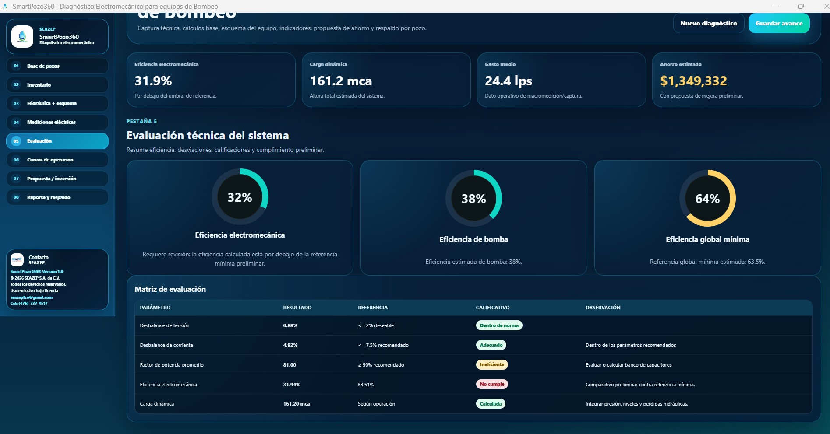Click the Ahorro estimado $1,349,332 value

click(693, 81)
